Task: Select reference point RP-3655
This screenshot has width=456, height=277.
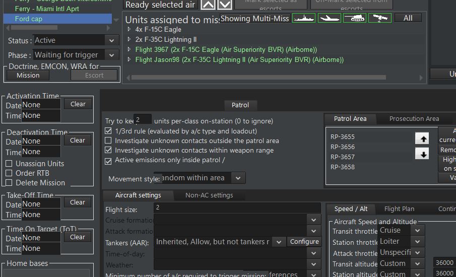Action: click(343, 136)
